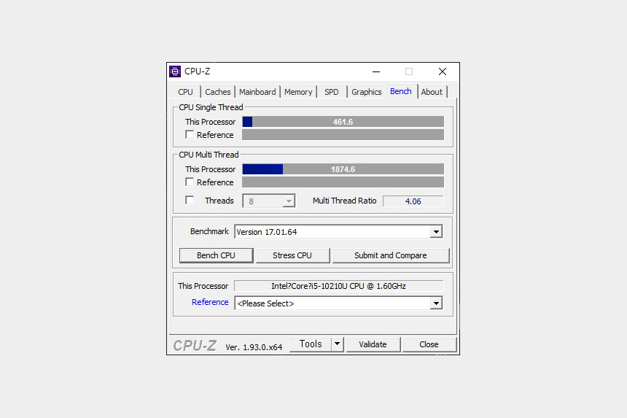627x418 pixels.
Task: Click the Close button at bottom
Action: click(429, 344)
